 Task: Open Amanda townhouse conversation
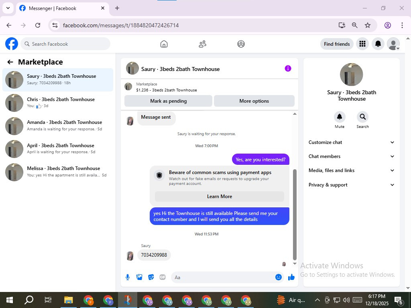58,126
